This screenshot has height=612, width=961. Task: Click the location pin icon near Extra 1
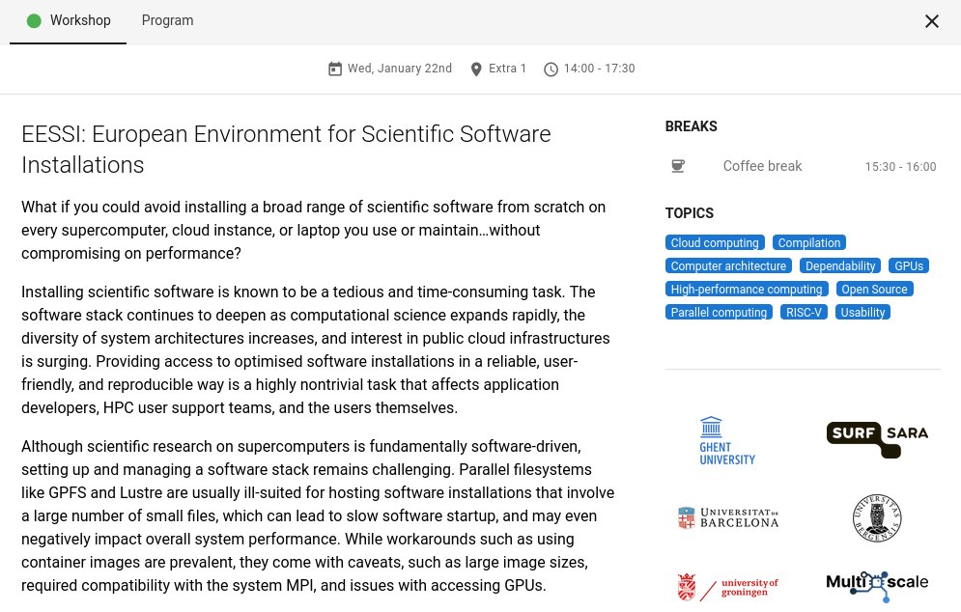click(476, 69)
